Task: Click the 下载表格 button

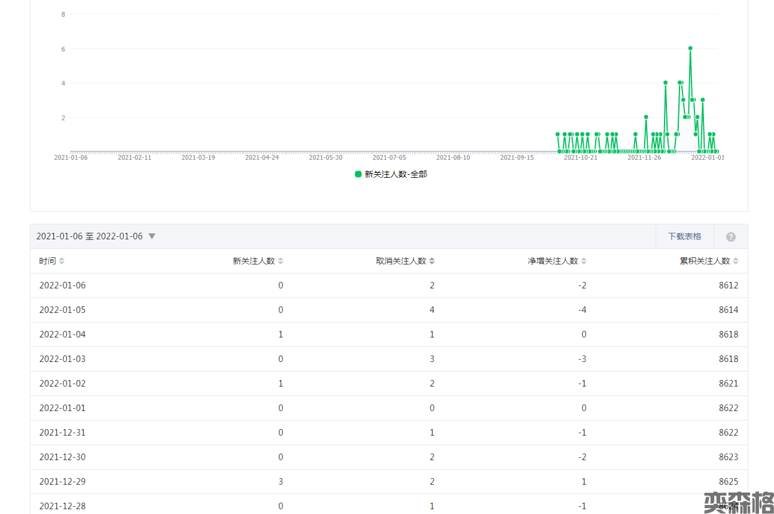Action: coord(684,236)
